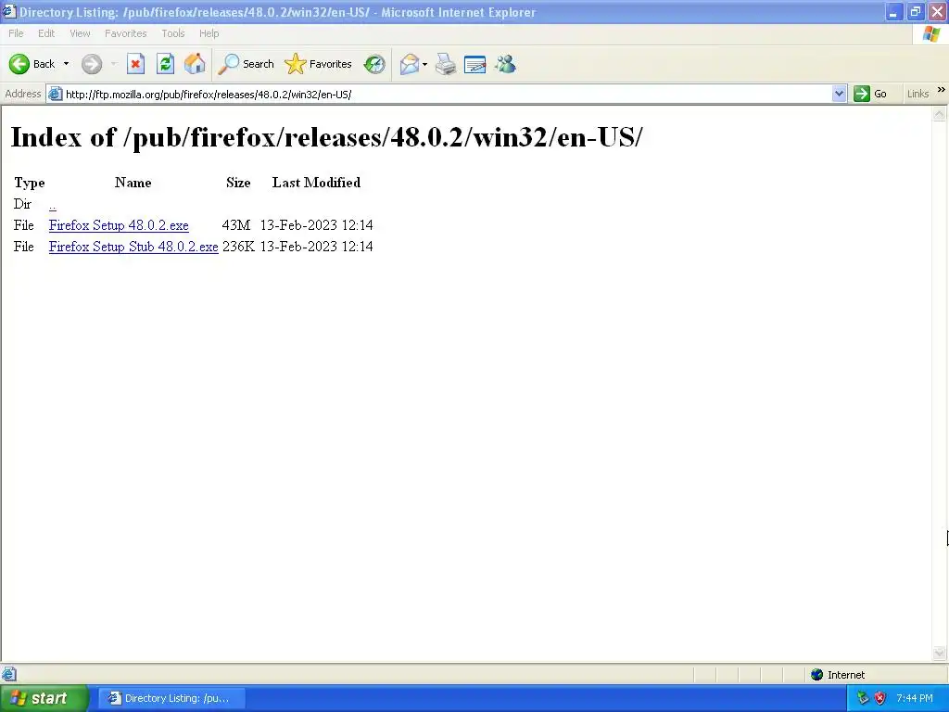Click the network tray icon
Screen dimensions: 949x712
click(x=863, y=698)
